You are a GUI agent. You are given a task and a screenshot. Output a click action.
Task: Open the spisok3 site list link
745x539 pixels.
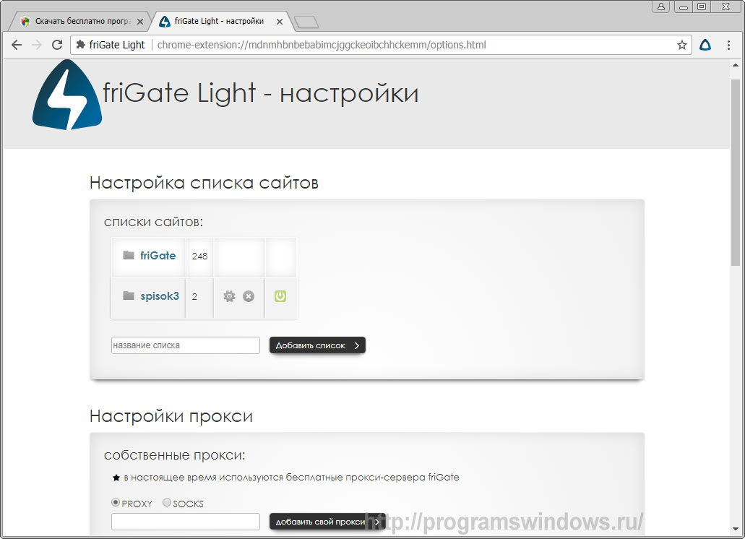point(160,296)
